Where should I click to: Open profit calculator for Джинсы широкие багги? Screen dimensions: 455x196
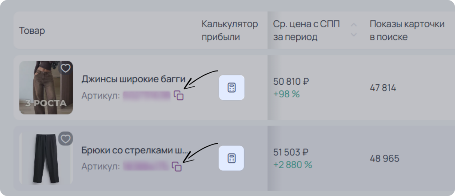[x=231, y=87]
